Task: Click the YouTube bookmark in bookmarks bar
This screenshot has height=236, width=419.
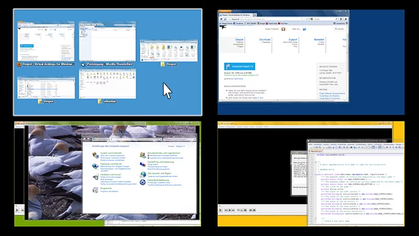Action: [x=283, y=23]
